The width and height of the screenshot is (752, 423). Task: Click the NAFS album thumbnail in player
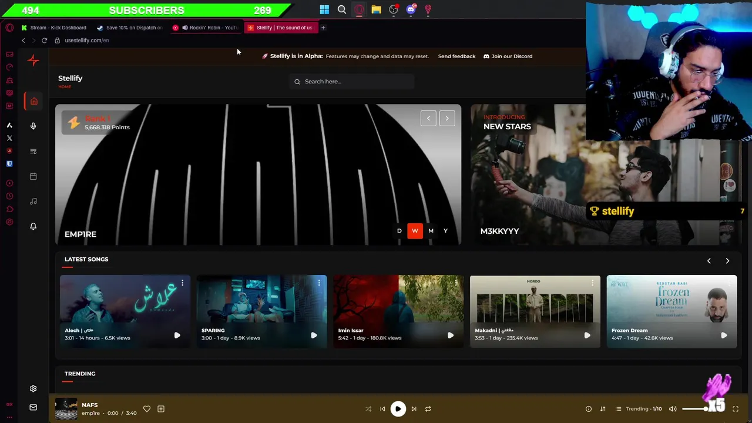tap(66, 409)
